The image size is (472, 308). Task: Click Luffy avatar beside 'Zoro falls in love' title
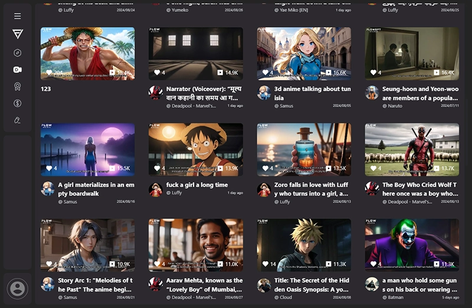(264, 189)
